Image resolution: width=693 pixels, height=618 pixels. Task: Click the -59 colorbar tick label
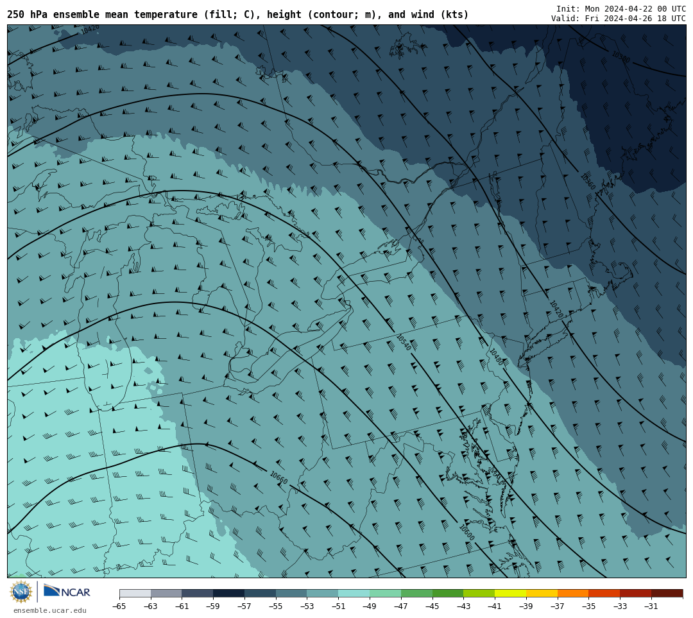point(213,606)
